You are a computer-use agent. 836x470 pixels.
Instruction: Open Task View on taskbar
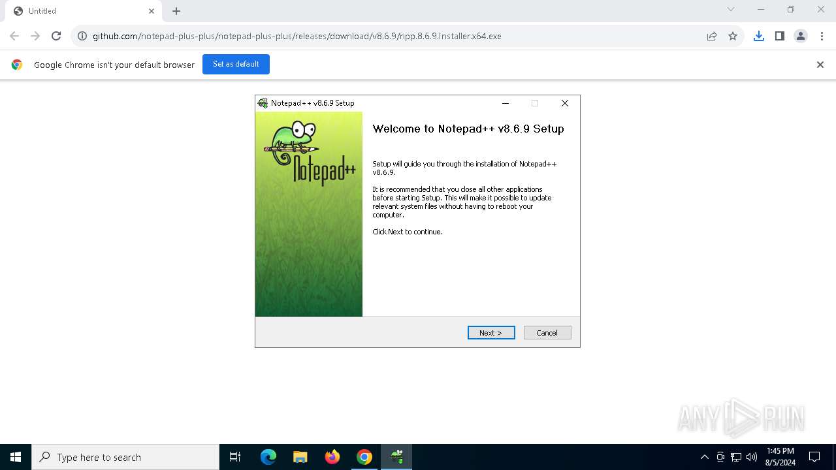[x=235, y=457]
